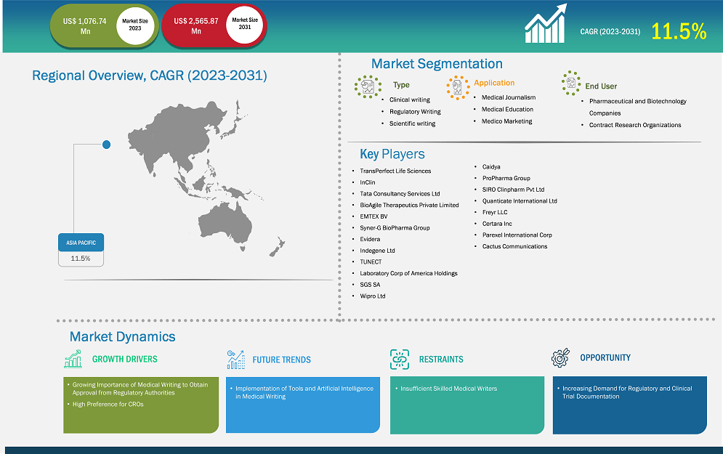Click SGS SA in Key Players
This screenshot has height=454, width=723.
370,285
